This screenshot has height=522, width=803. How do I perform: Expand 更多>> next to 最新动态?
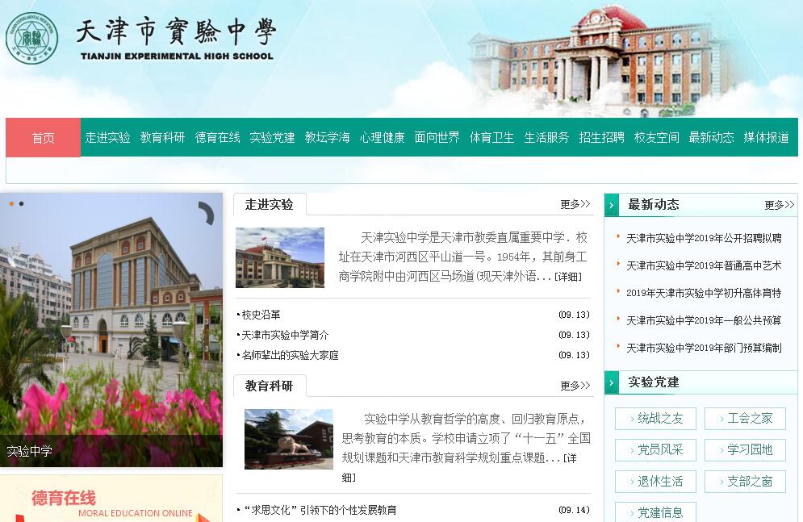(779, 205)
